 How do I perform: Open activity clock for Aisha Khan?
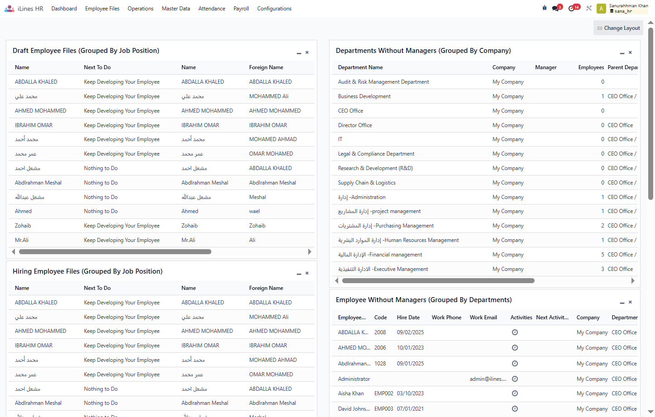(515, 393)
